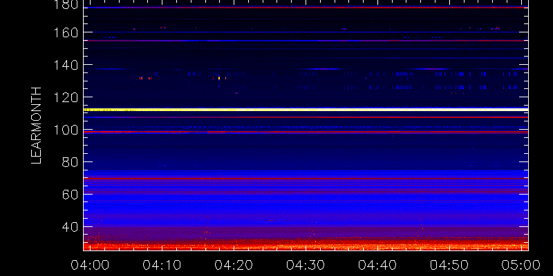Click the 04:00 time label
The height and width of the screenshot is (276, 553).
coord(90,265)
